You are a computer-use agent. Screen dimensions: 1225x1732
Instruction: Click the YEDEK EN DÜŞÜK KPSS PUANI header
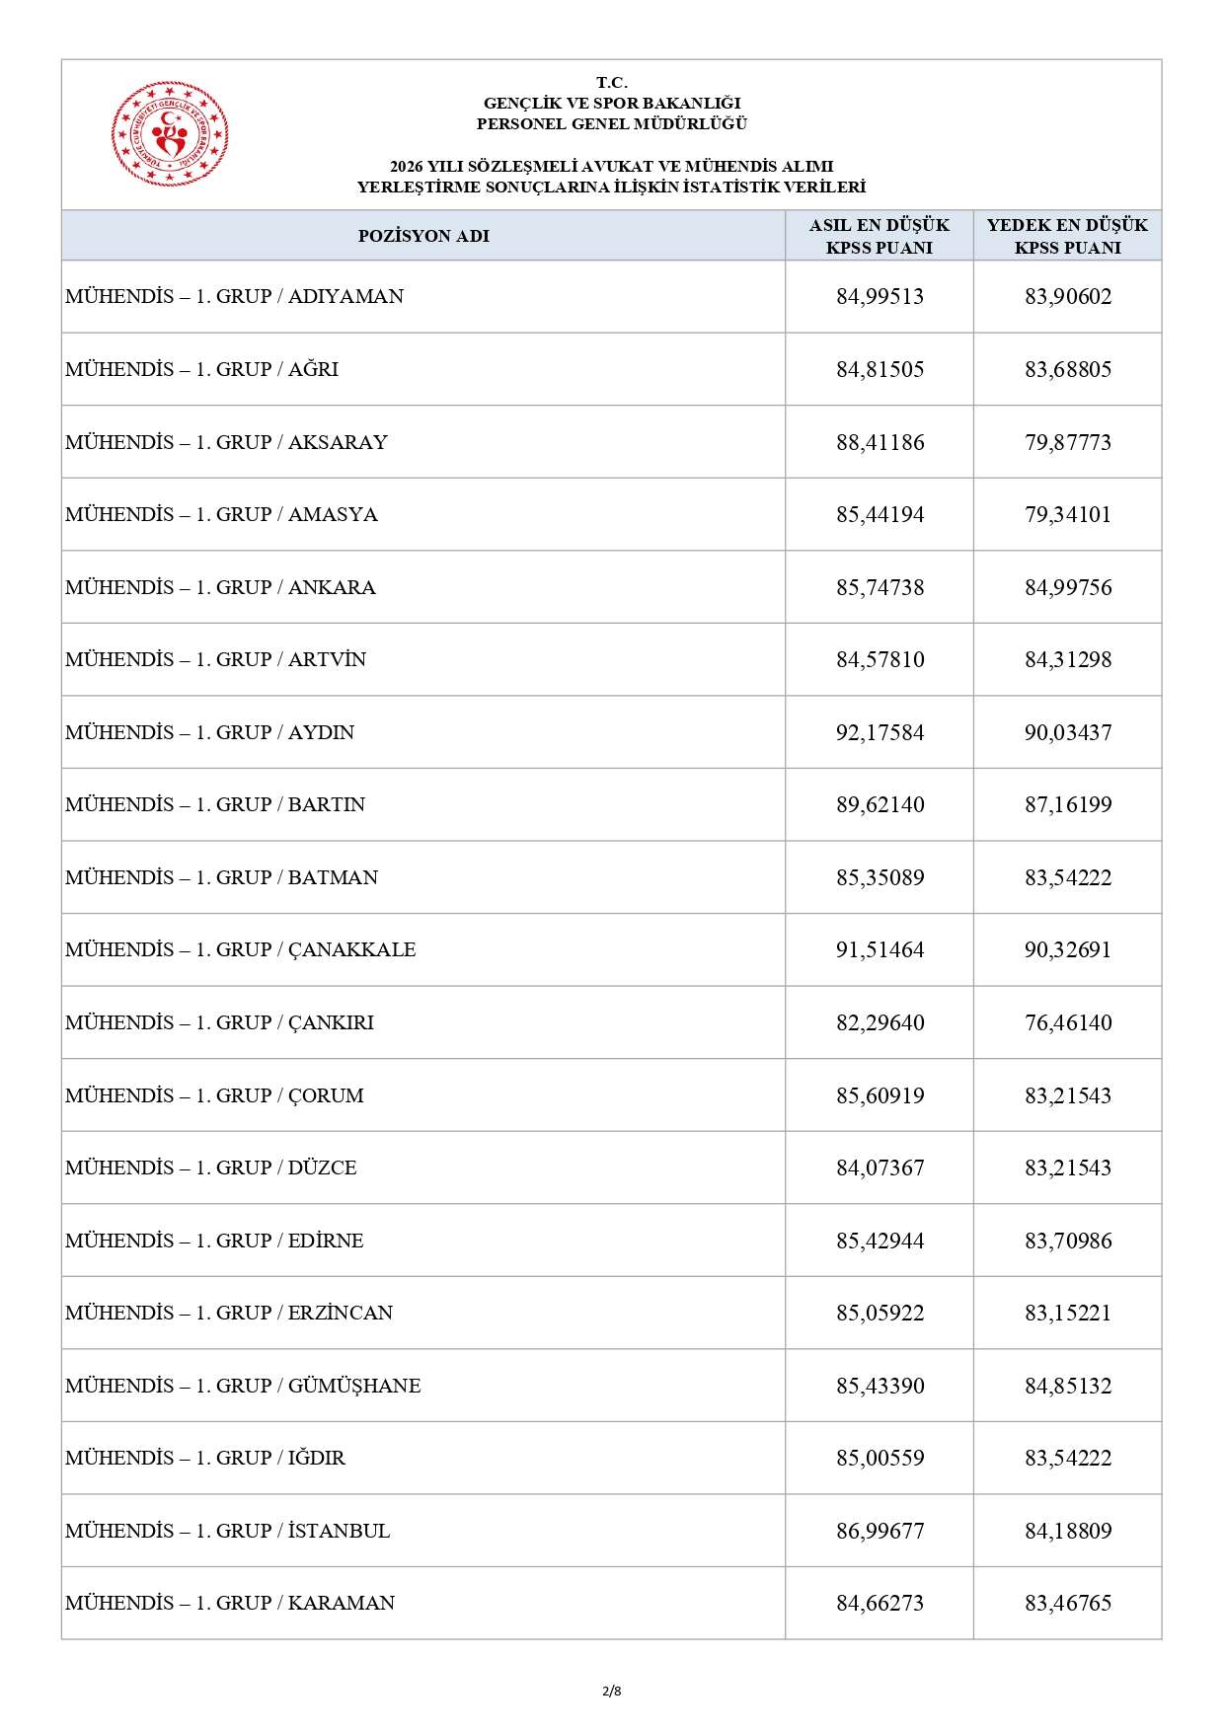(1068, 236)
